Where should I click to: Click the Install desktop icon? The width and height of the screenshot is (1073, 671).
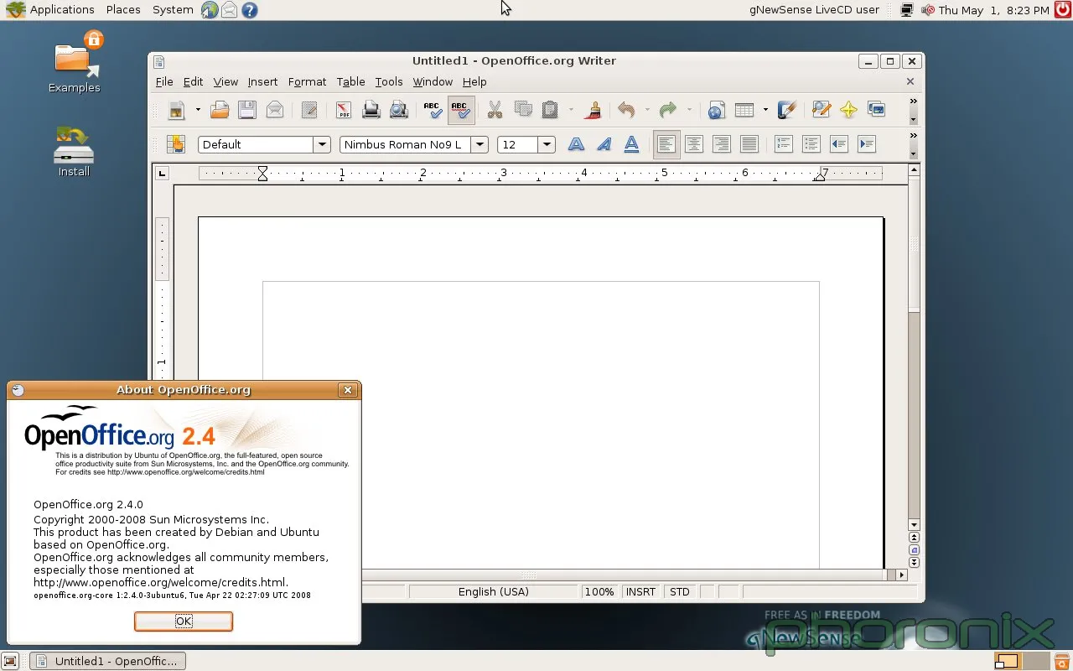pos(74,152)
